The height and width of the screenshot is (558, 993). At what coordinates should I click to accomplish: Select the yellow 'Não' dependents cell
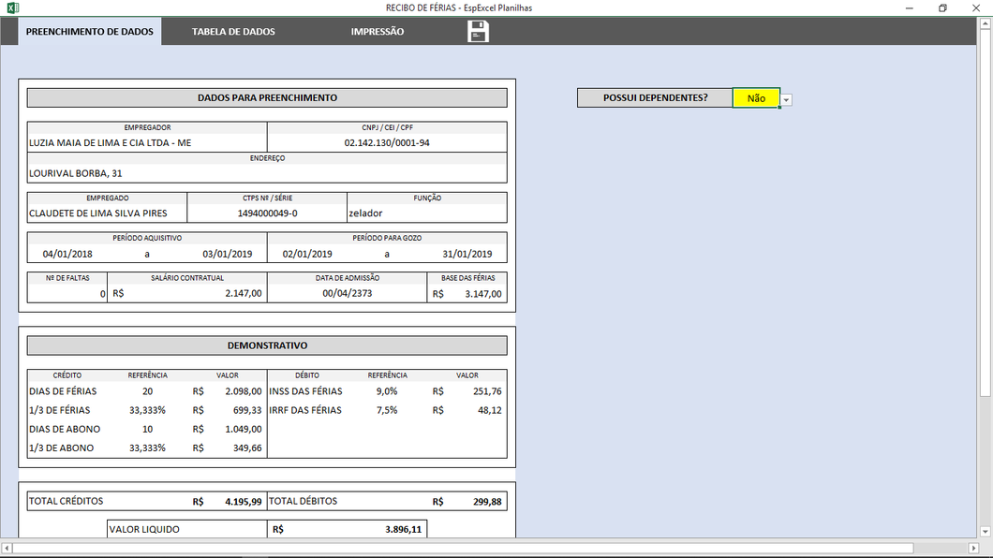[755, 98]
